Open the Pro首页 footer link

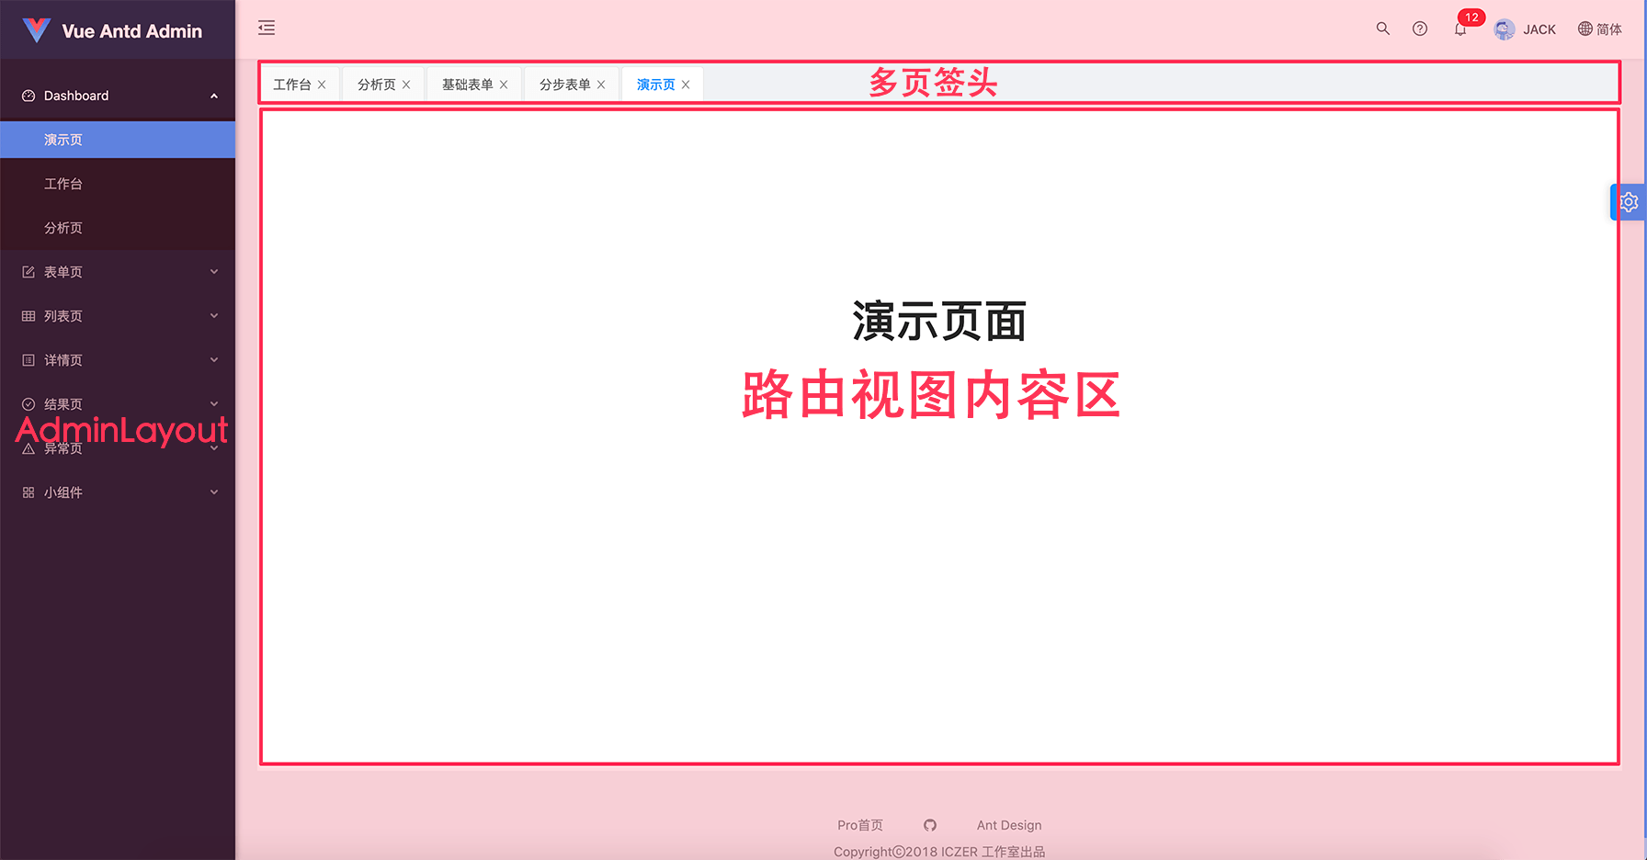coord(859,825)
